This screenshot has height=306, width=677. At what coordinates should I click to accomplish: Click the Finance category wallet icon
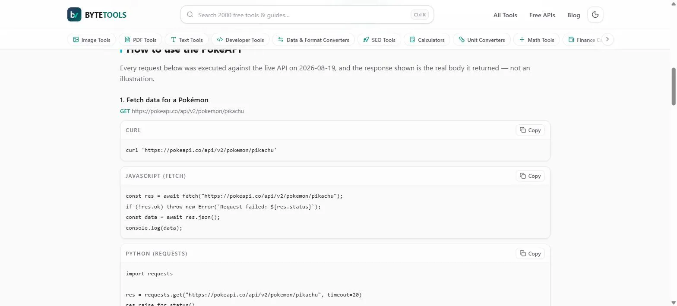click(571, 40)
